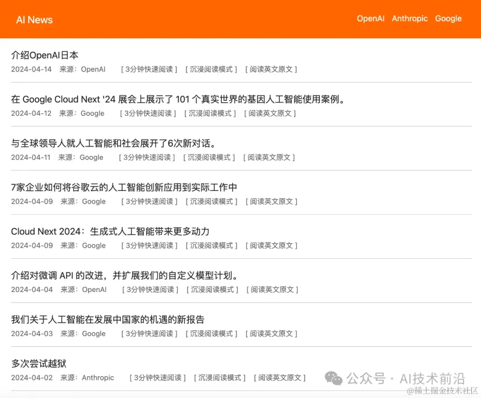Open 阅读英文原文 for 多次尝试越狱
The width and height of the screenshot is (481, 398).
pyautogui.click(x=280, y=378)
